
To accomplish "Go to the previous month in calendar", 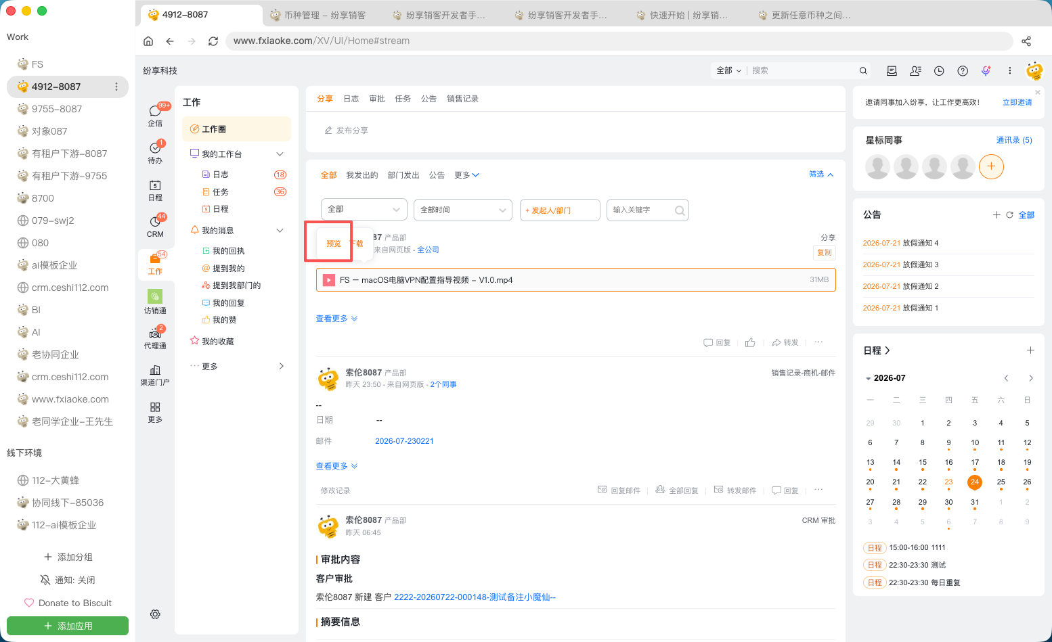I will [1006, 378].
